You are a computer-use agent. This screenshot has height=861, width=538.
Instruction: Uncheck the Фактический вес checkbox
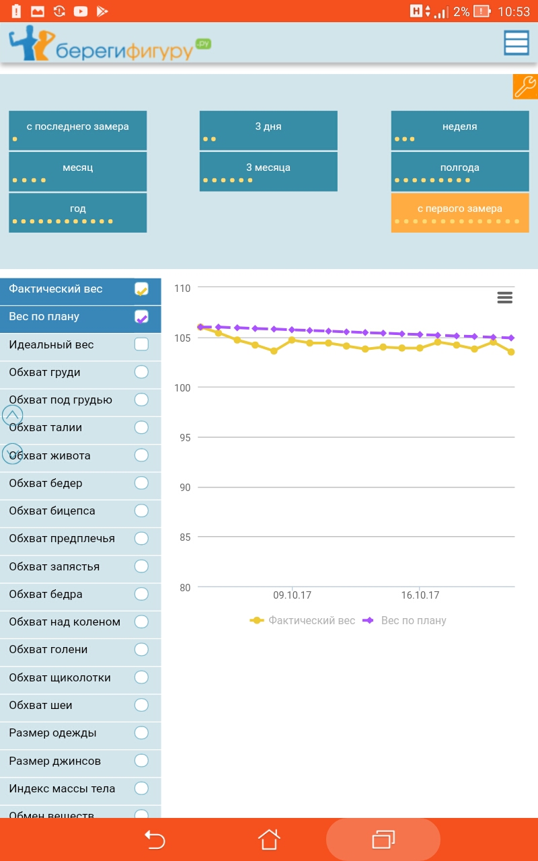(x=141, y=289)
